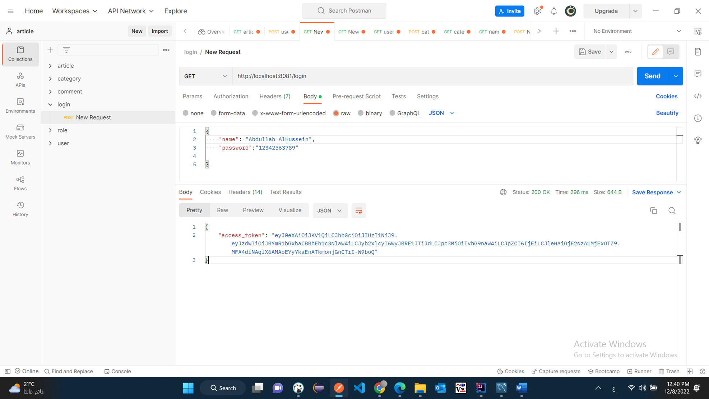Open the Pre-request Script tab

[x=356, y=96]
